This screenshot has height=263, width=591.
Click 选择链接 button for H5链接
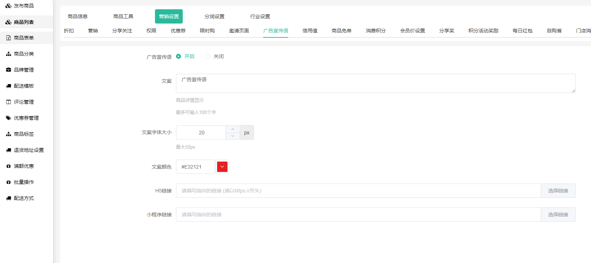558,191
